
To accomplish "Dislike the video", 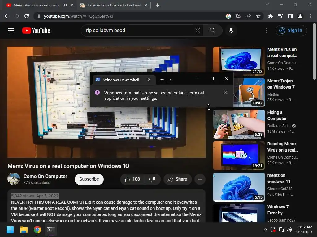I will pos(152,179).
